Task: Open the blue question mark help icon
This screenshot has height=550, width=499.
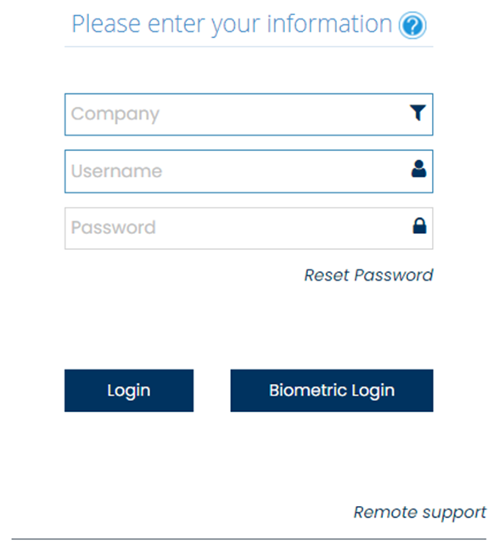Action: [412, 25]
